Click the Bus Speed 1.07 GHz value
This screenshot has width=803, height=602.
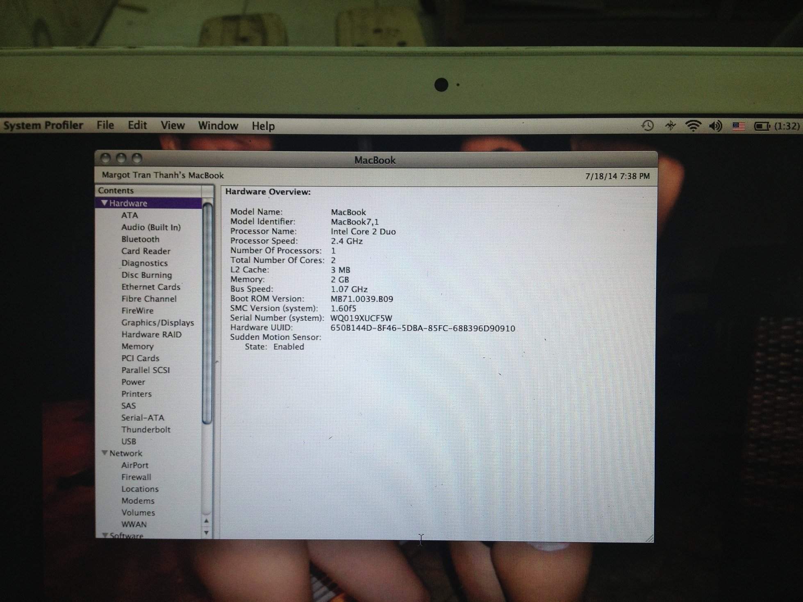(x=349, y=289)
